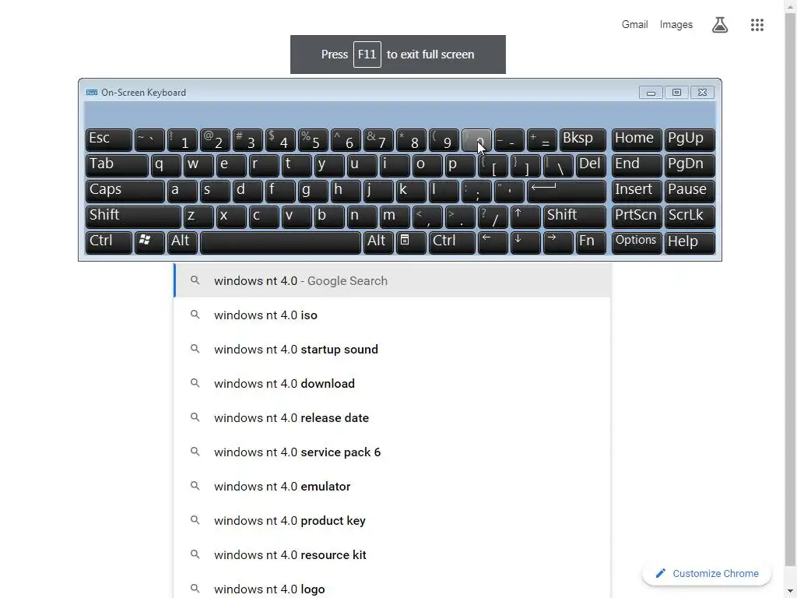This screenshot has height=598, width=797.
Task: Toggle the left Shift key
Action: coord(133,216)
